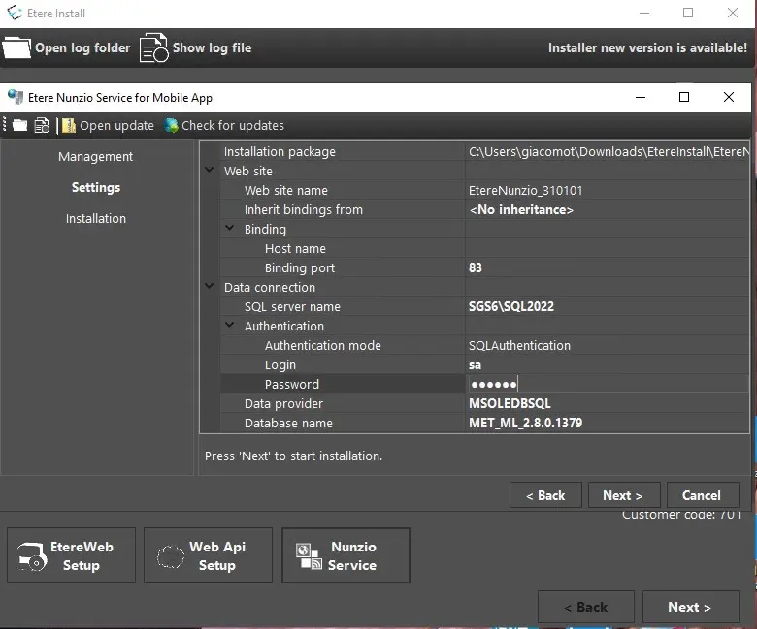Click the Open update toolbar button
Screen dimensions: 757x629
tap(108, 125)
